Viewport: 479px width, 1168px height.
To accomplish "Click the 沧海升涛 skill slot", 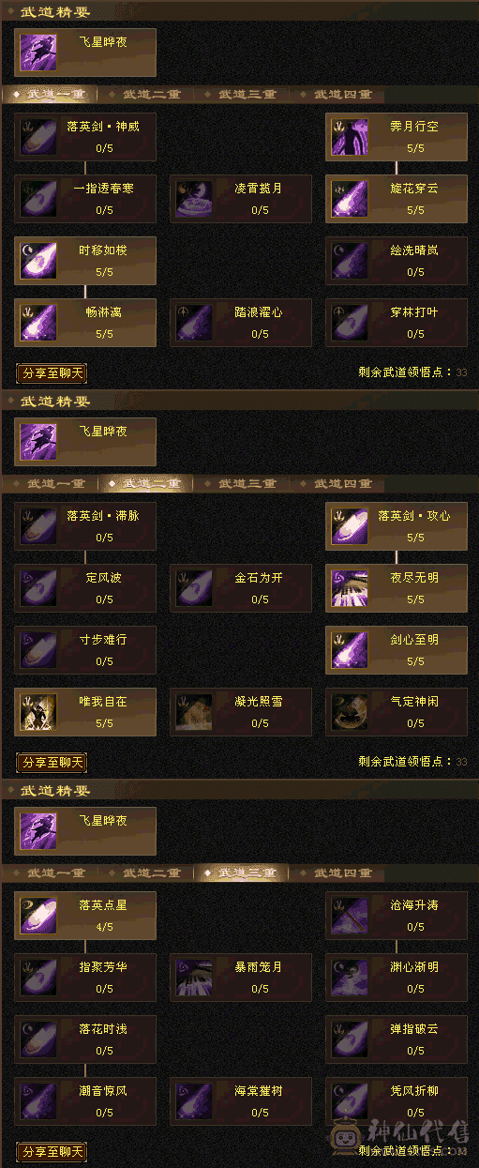I will coord(397,916).
